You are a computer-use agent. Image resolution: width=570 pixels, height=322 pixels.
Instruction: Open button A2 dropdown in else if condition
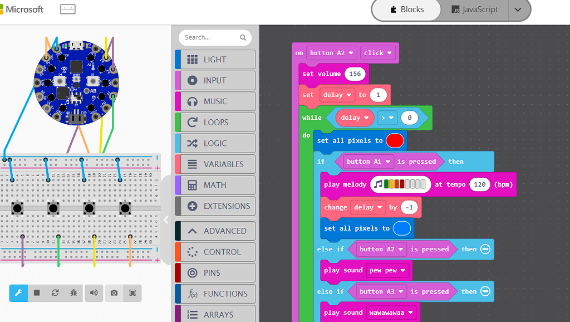[381, 249]
